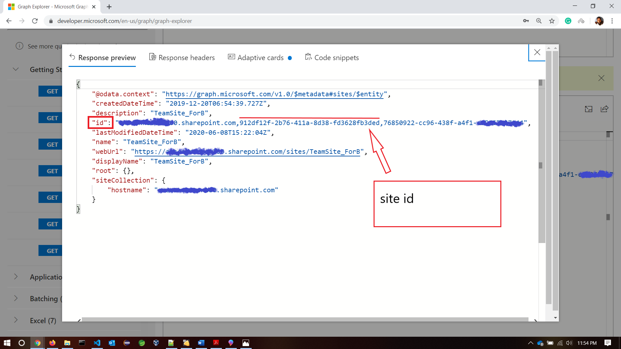Click the share query icon in the panel
The height and width of the screenshot is (349, 621).
(605, 109)
